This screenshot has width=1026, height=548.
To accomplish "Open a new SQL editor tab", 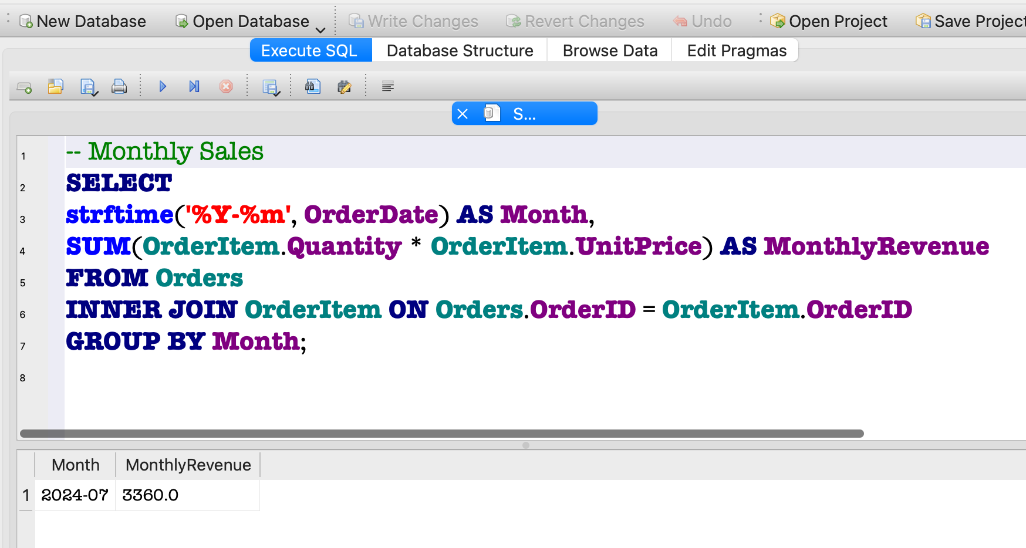I will [x=25, y=87].
